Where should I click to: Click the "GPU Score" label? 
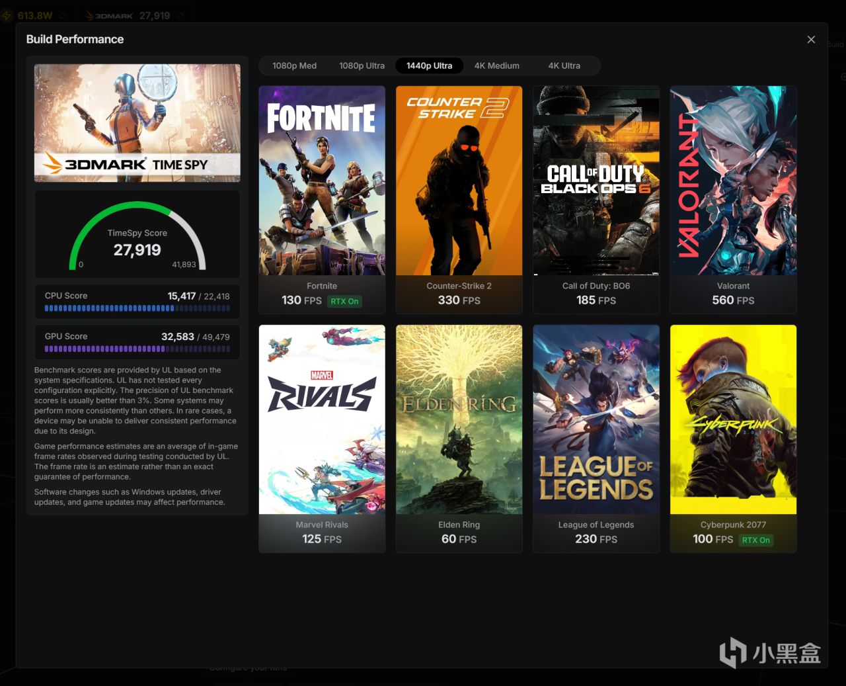tap(66, 336)
